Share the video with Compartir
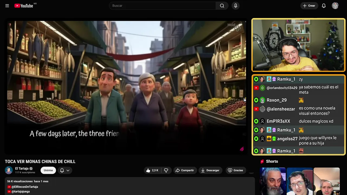Screen dimensions: 347x195 click(185, 170)
